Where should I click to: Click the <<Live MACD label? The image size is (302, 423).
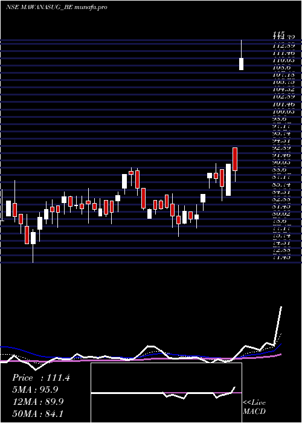click(254, 407)
